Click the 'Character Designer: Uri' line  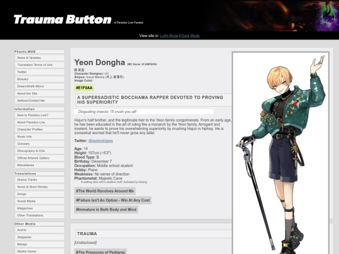click(x=91, y=73)
